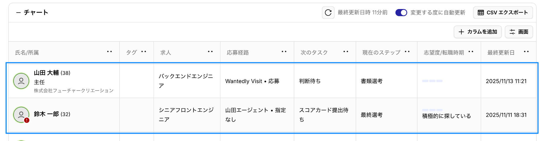Click 鈴木 一郎's 志望度 rating bar
Image resolution: width=544 pixels, height=141 pixels.
click(432, 110)
